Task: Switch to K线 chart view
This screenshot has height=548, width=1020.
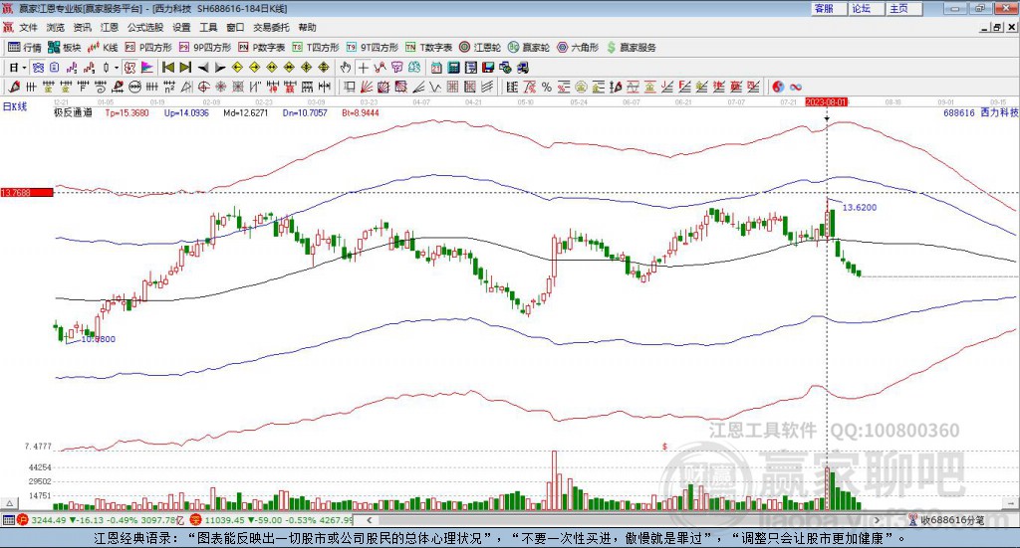Action: [103, 48]
